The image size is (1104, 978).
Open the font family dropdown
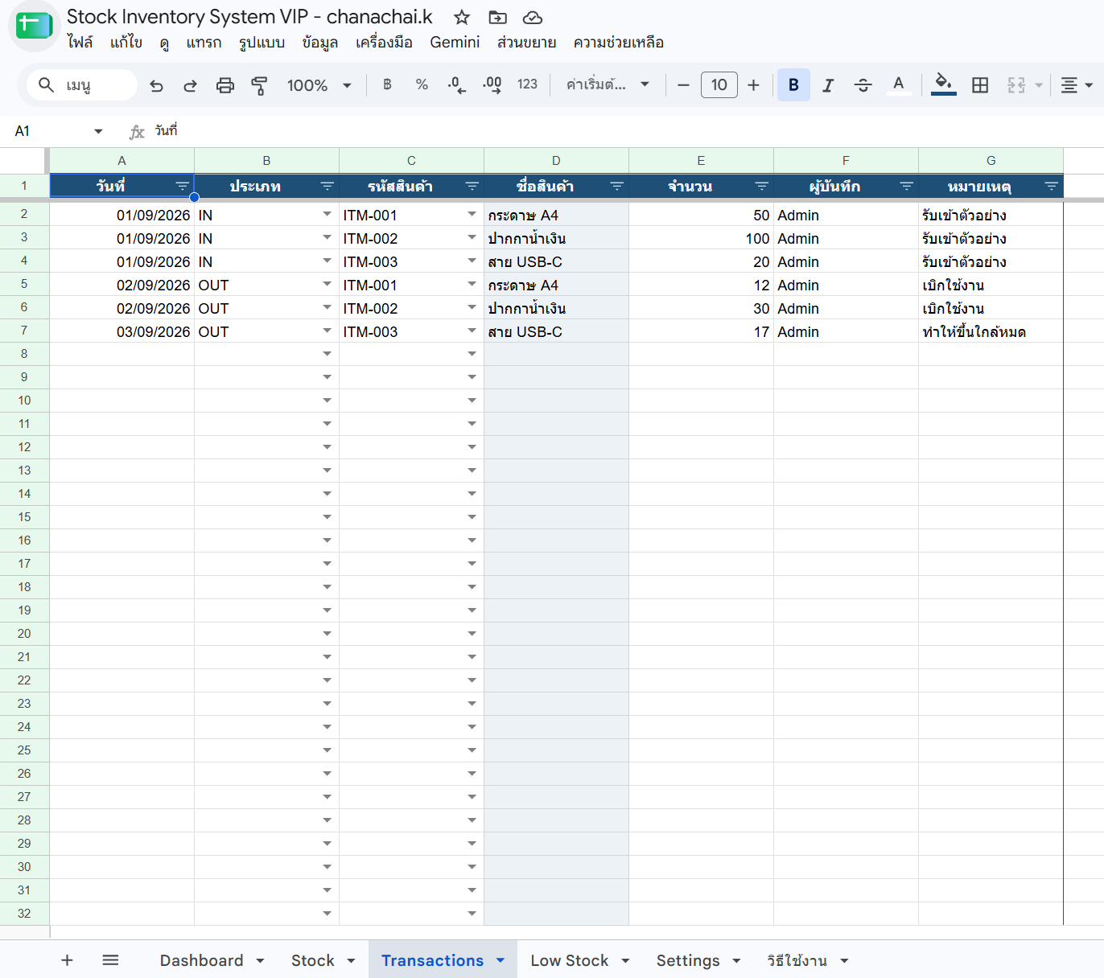point(608,84)
